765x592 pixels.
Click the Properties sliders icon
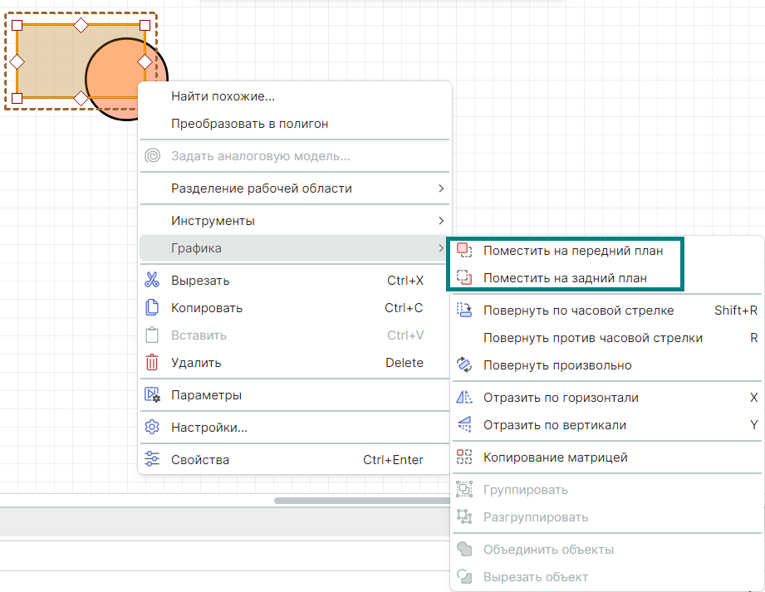(152, 460)
